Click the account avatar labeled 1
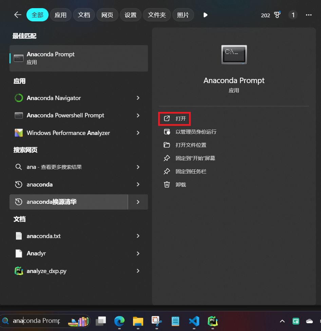The image size is (321, 331). 293,15
